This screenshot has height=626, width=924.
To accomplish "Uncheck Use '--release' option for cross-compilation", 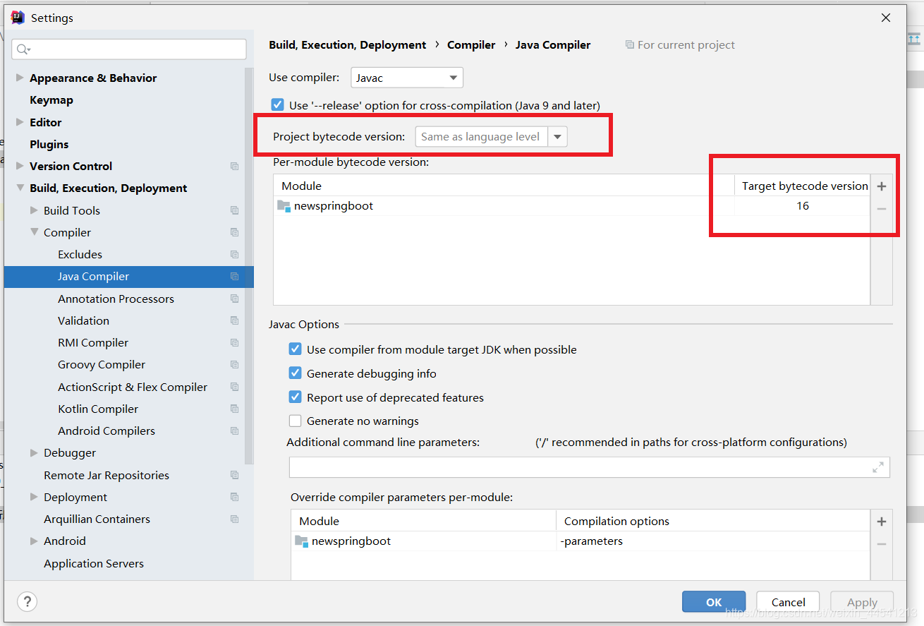I will coord(277,104).
